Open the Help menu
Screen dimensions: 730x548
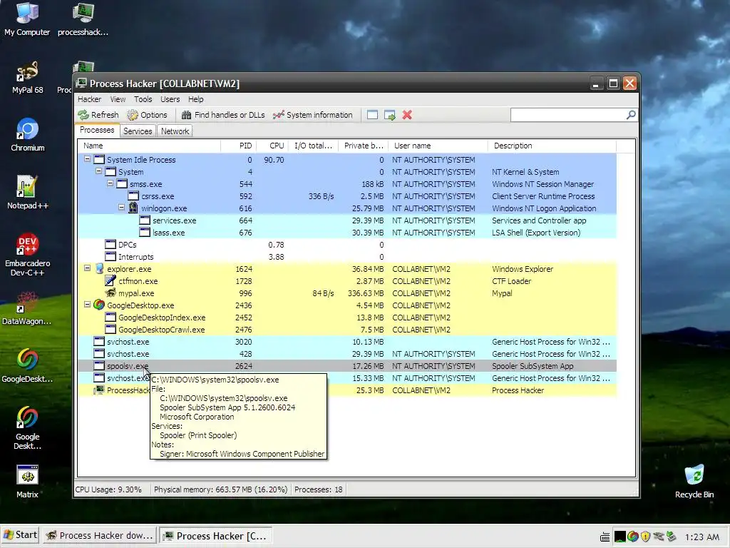[195, 99]
